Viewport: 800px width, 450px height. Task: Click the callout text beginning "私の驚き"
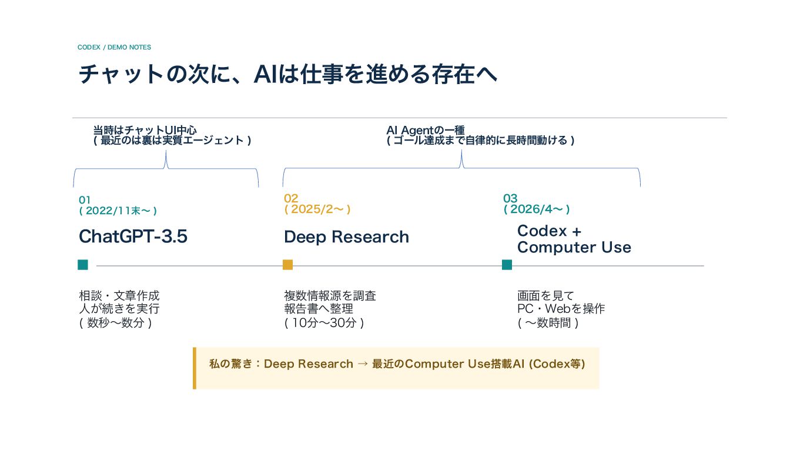(x=397, y=364)
